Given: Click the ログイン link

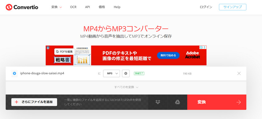Looking at the screenshot, I should (x=206, y=7).
